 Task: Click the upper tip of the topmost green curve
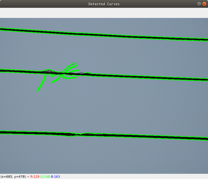[x=75, y=63]
